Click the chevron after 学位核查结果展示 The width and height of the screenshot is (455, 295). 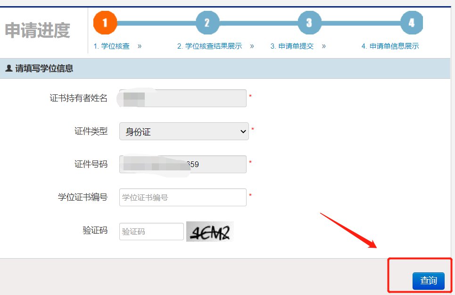pos(252,46)
